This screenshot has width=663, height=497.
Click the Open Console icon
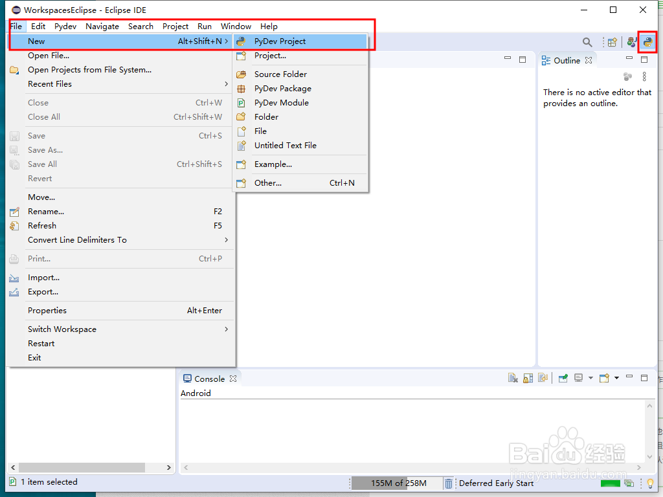pos(605,378)
